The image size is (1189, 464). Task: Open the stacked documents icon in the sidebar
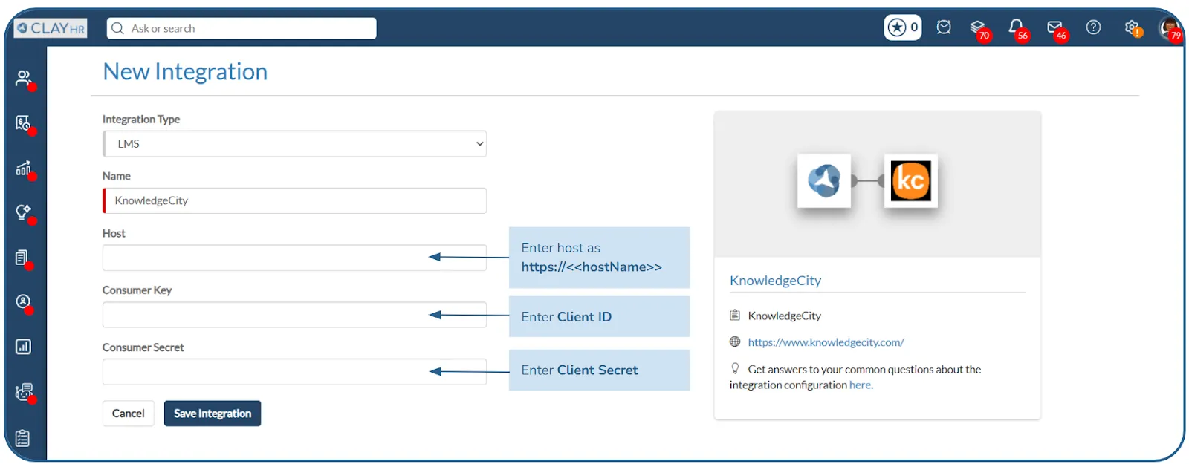click(x=22, y=258)
